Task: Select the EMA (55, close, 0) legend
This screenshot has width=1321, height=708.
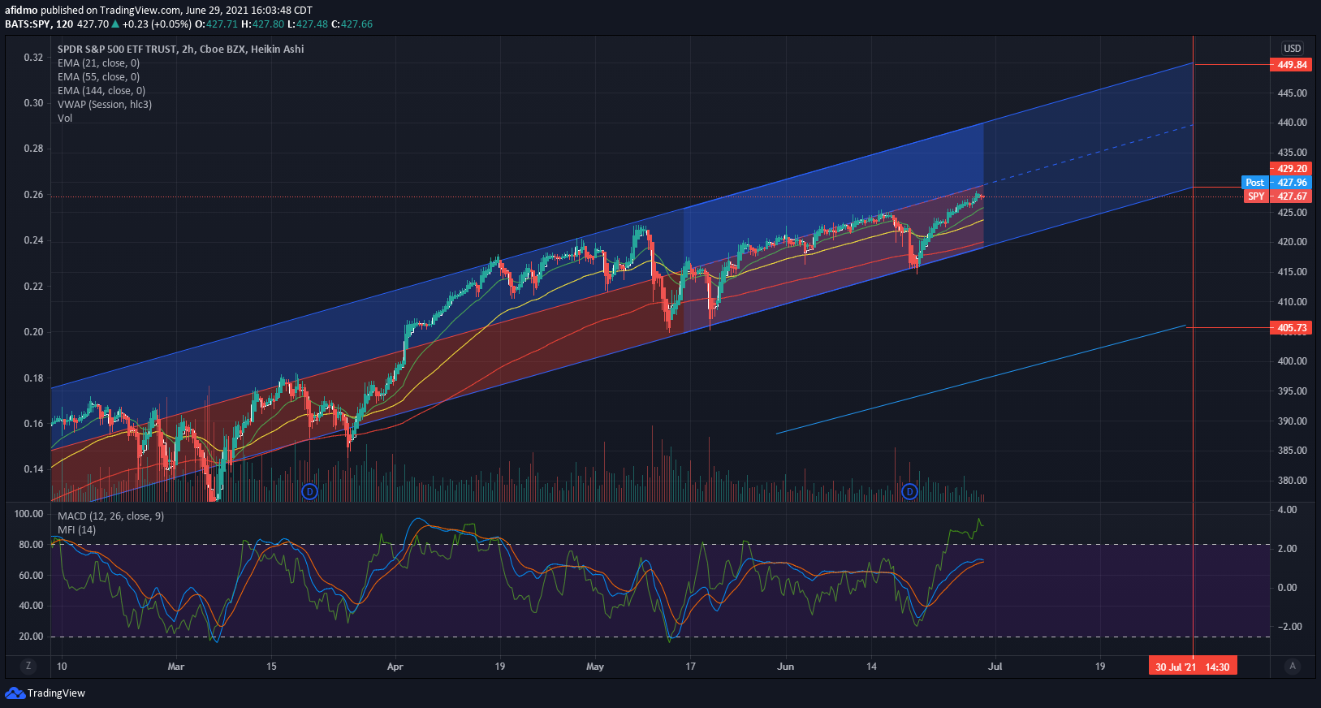Action: tap(98, 76)
